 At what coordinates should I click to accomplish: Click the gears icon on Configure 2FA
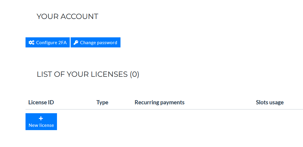pyautogui.click(x=31, y=43)
